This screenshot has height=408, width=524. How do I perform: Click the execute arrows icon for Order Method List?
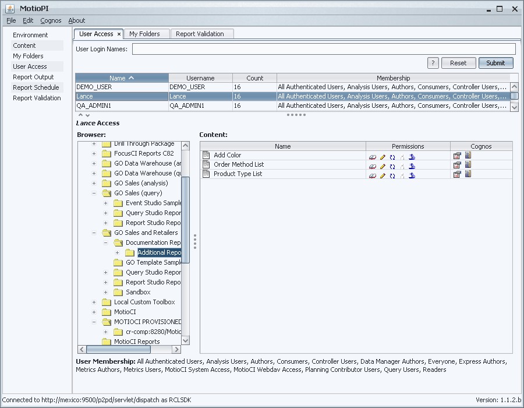click(x=392, y=166)
